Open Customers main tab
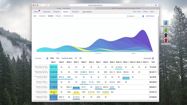The width and height of the screenshot is (187, 105). click(47, 12)
